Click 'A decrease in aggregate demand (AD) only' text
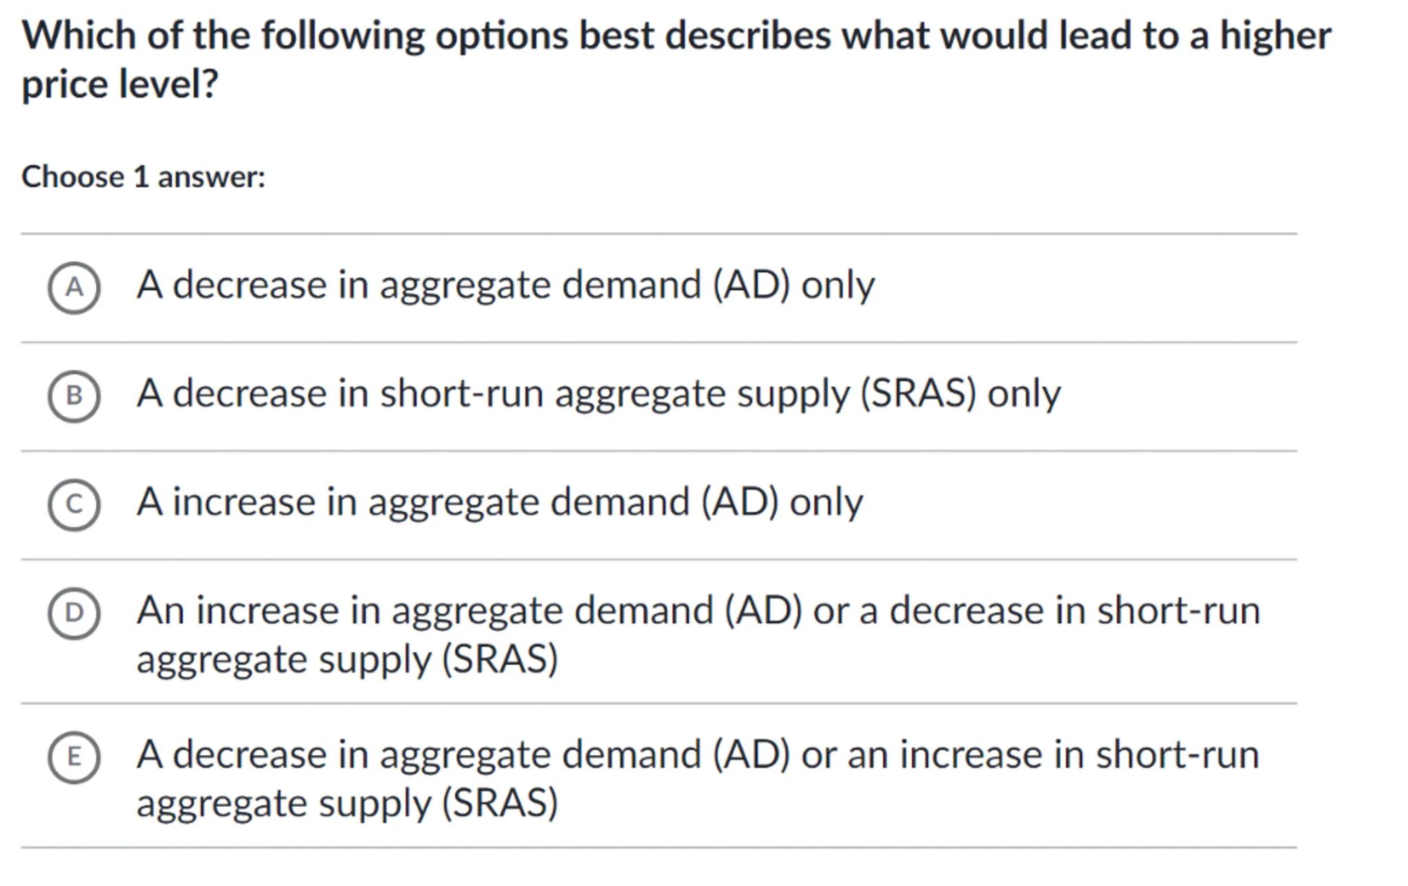Viewport: 1408px width, 886px height. coord(505,285)
